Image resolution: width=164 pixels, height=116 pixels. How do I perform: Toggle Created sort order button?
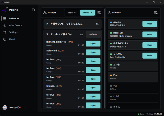(88, 12)
